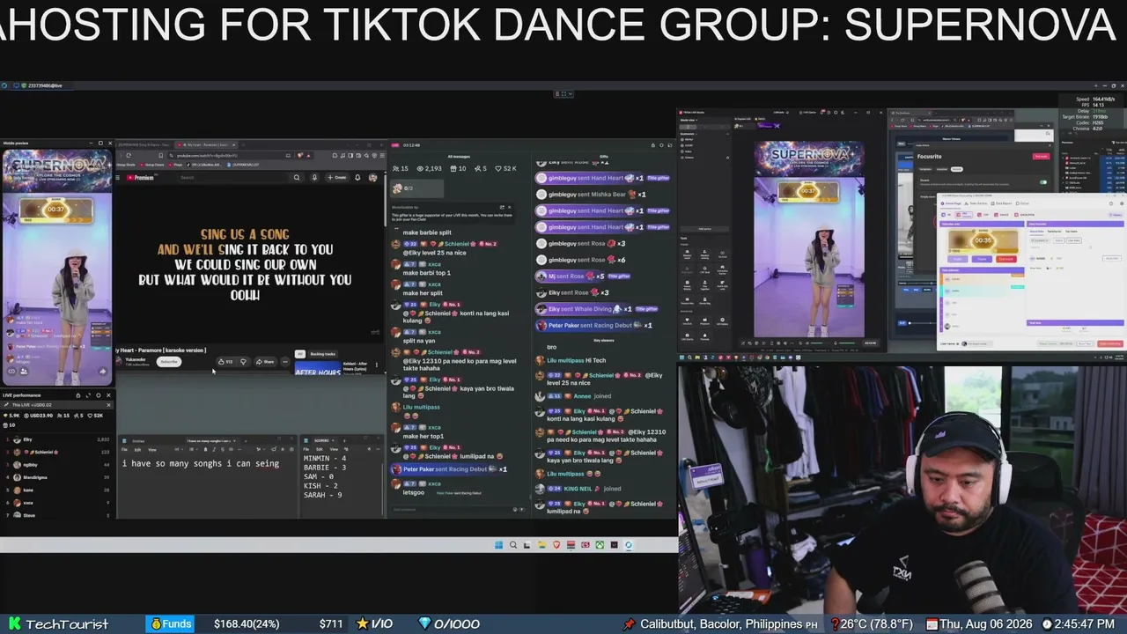Click the YouTube search magnifier icon
Viewport: 1127px width, 634px height.
297,178
